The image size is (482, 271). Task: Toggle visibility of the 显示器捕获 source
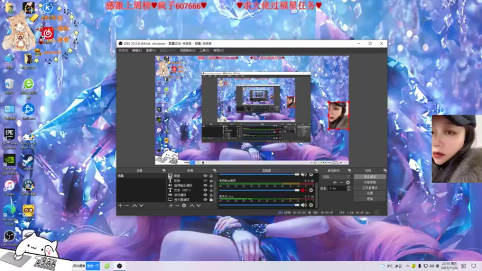[x=205, y=200]
